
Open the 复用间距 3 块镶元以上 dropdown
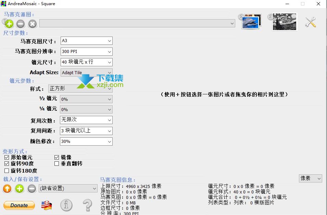[86, 131]
